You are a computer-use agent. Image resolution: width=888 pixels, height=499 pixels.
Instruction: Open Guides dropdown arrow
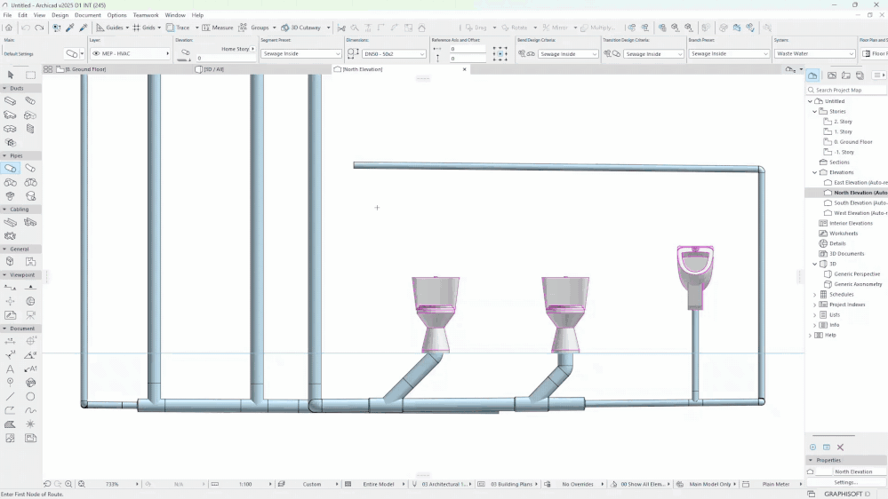click(x=127, y=28)
